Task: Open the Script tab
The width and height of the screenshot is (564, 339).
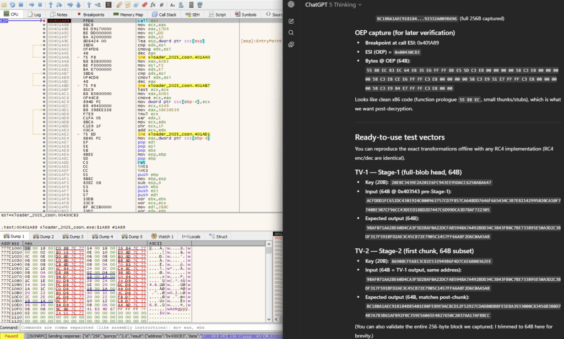Action: pyautogui.click(x=218, y=14)
